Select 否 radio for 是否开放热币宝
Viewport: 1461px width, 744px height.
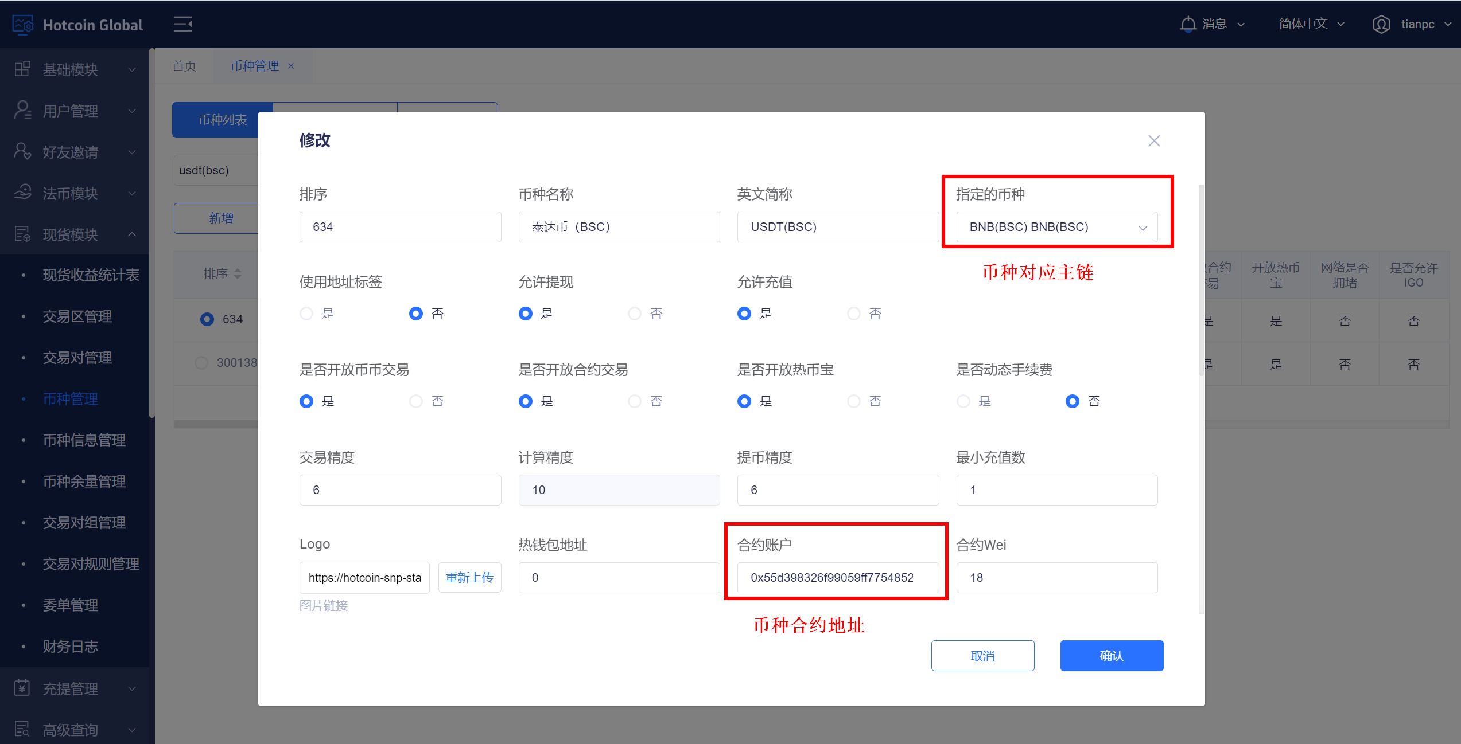pos(854,401)
